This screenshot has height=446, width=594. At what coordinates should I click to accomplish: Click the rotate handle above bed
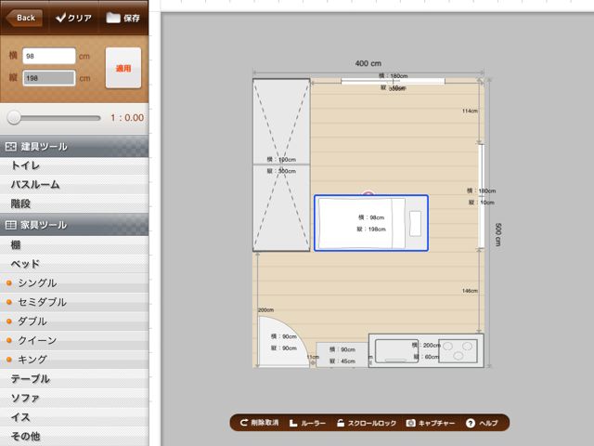click(368, 194)
